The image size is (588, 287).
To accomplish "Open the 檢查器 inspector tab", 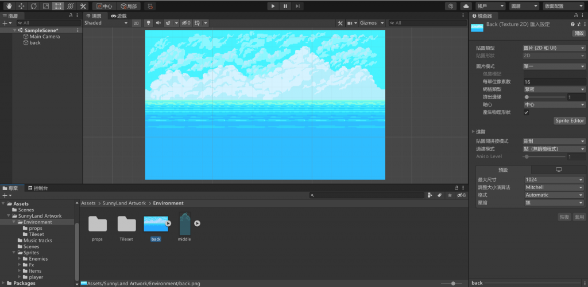I will (483, 15).
